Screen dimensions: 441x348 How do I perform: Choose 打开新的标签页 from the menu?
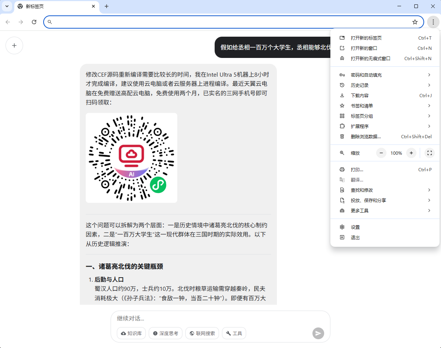[x=385, y=38]
